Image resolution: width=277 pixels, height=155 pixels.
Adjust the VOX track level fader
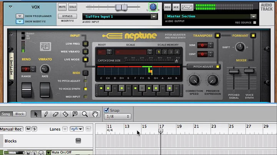click(x=121, y=7)
